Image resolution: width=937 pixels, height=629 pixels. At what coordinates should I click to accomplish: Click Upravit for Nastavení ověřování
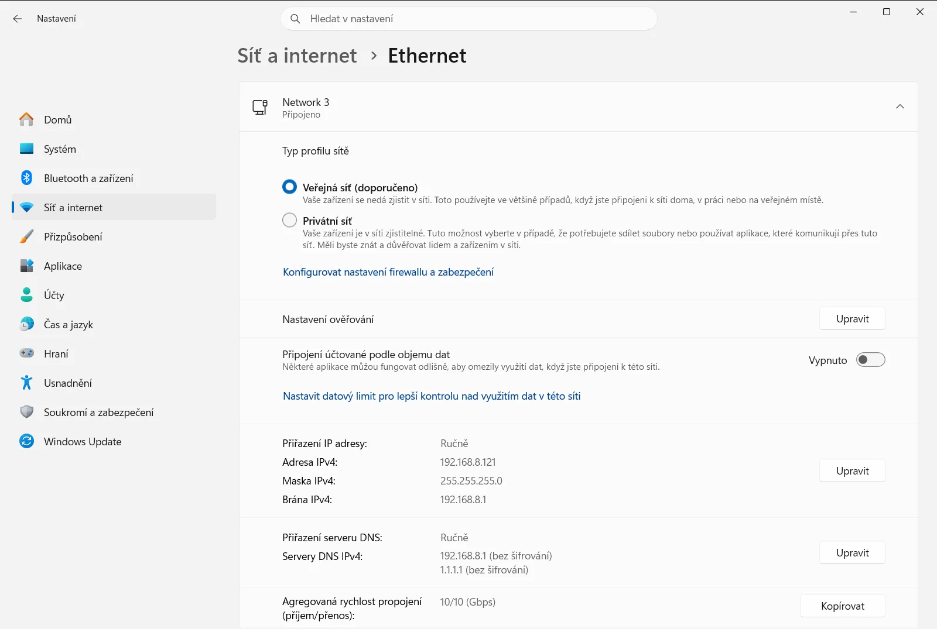pos(852,319)
